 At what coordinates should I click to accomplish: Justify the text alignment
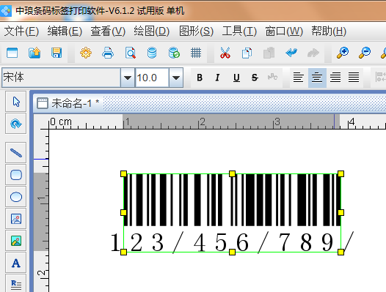(x=354, y=78)
